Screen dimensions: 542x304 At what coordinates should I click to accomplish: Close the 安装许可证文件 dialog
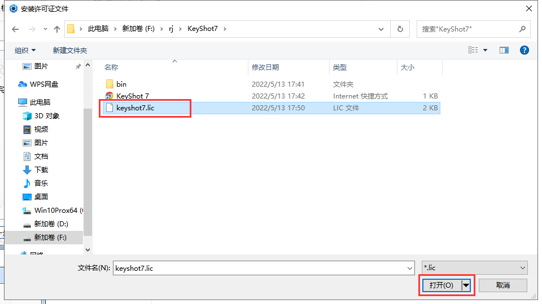pyautogui.click(x=529, y=8)
